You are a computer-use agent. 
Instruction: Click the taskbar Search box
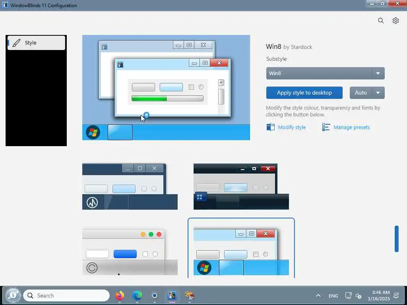point(66,295)
